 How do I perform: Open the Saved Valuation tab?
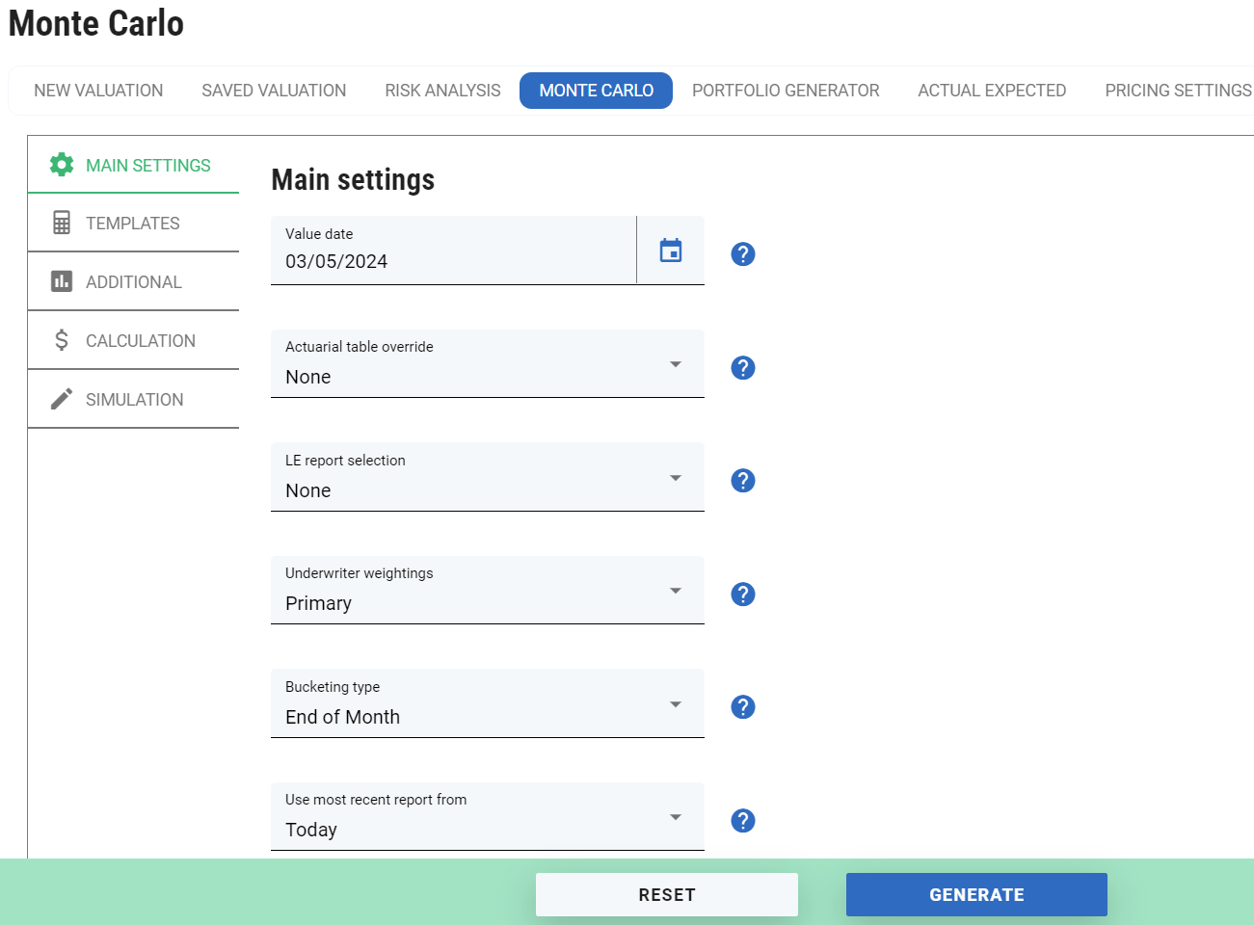[x=274, y=91]
